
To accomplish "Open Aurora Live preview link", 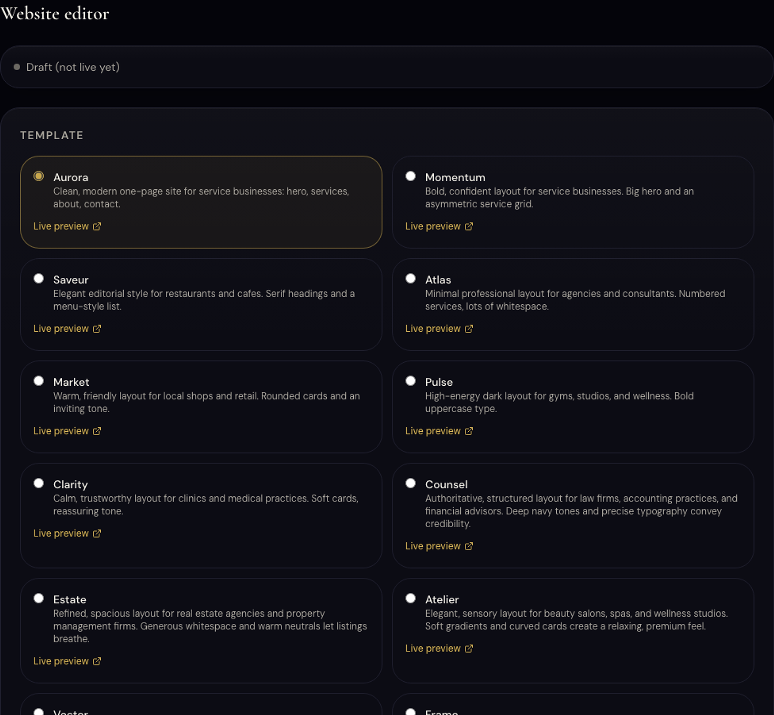I will click(x=67, y=226).
